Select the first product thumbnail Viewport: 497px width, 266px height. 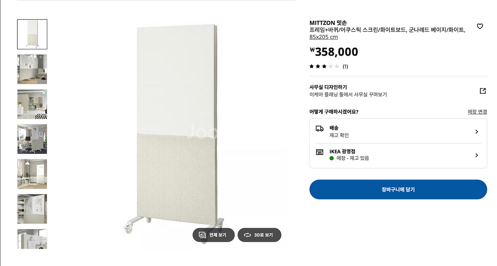[32, 34]
